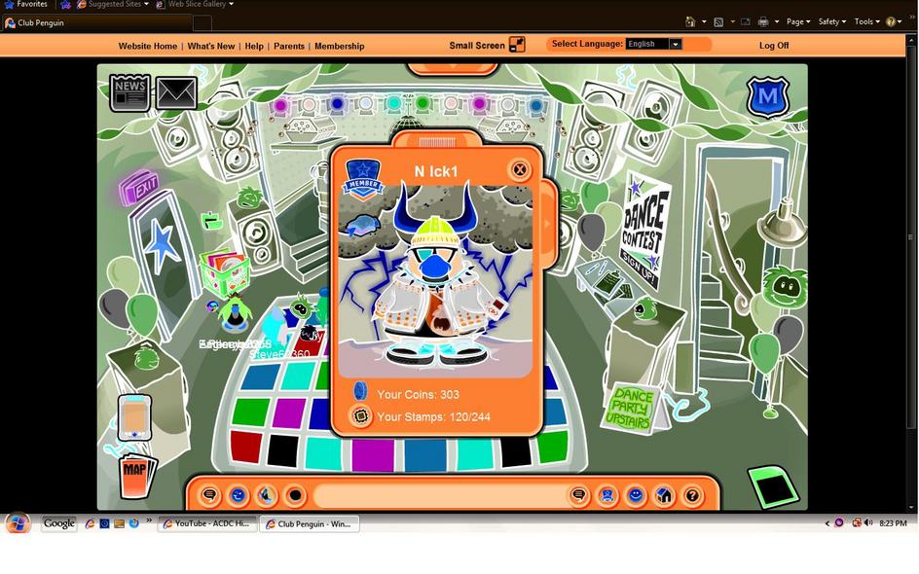
Task: Close the N Ick1 player card
Action: (519, 170)
